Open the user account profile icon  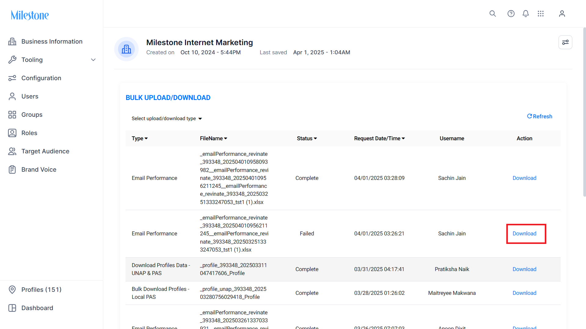[562, 14]
